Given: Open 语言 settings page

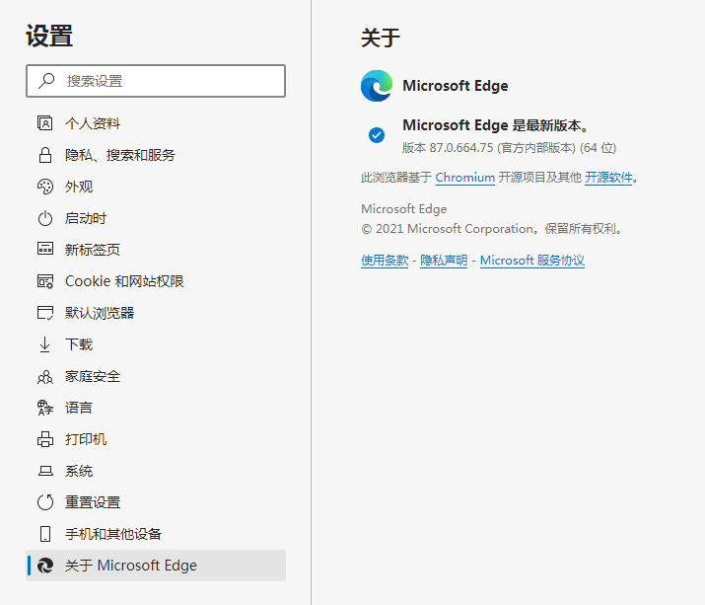Looking at the screenshot, I should (79, 408).
